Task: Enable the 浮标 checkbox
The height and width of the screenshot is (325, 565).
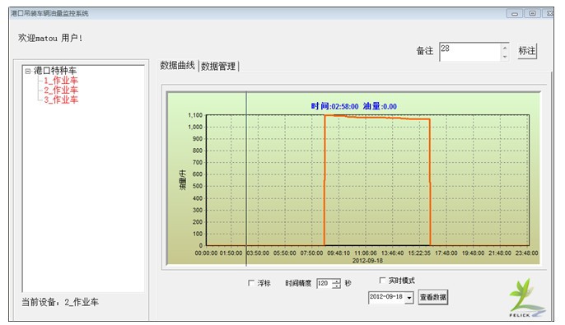Action: [251, 283]
